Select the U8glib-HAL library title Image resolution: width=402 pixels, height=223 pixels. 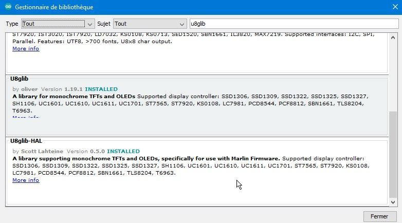26,141
